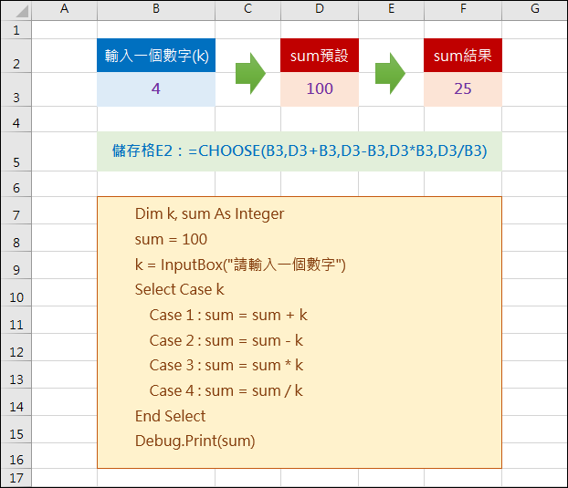Select column D header
Viewport: 568px width, 488px height.
(x=320, y=10)
